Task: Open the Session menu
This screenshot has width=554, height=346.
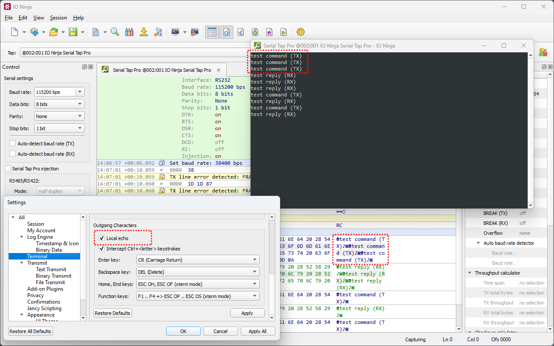Action: 58,18
